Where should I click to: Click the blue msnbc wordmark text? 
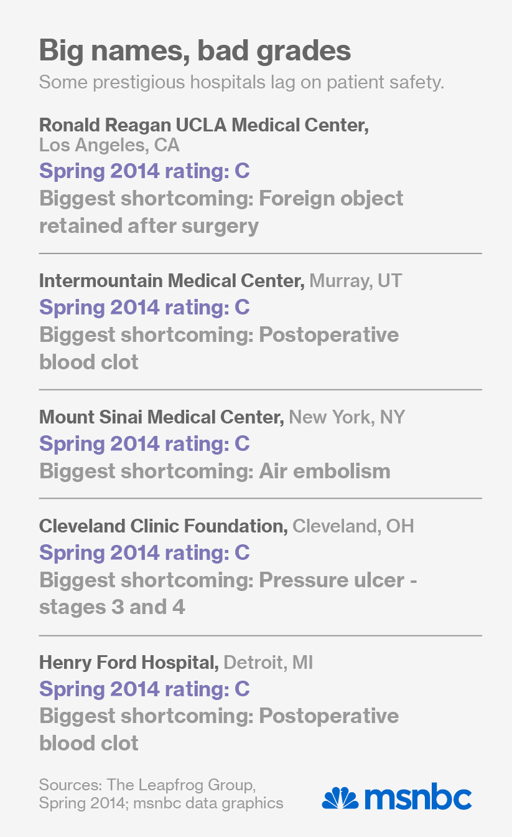point(417,798)
